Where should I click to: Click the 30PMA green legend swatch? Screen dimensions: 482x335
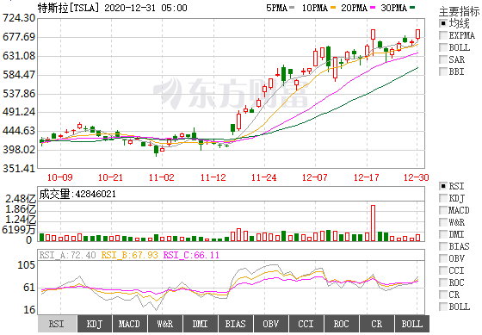(x=412, y=8)
